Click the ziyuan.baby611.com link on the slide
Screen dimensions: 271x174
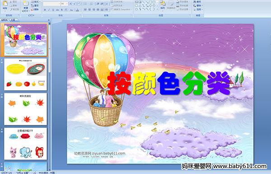(109, 153)
